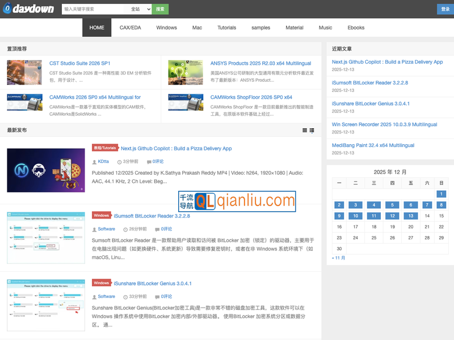
Task: Click the red Tutorials category tag
Action: click(x=104, y=148)
